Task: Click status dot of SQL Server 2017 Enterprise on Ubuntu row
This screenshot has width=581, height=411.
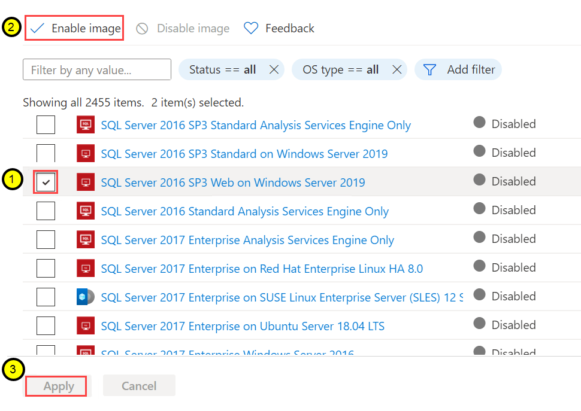Action: click(479, 323)
